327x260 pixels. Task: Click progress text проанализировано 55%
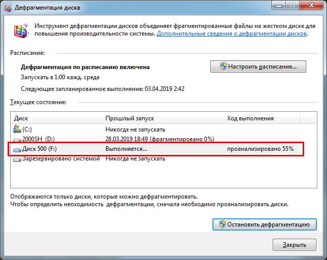click(x=260, y=149)
